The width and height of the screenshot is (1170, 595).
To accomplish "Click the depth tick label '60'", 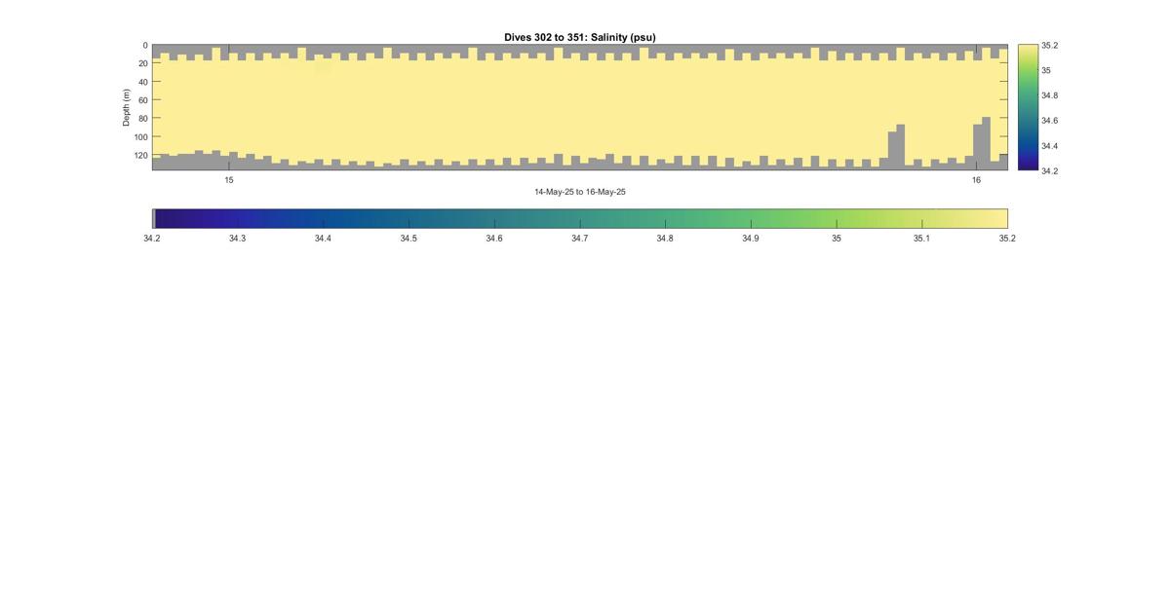I will click(x=143, y=100).
